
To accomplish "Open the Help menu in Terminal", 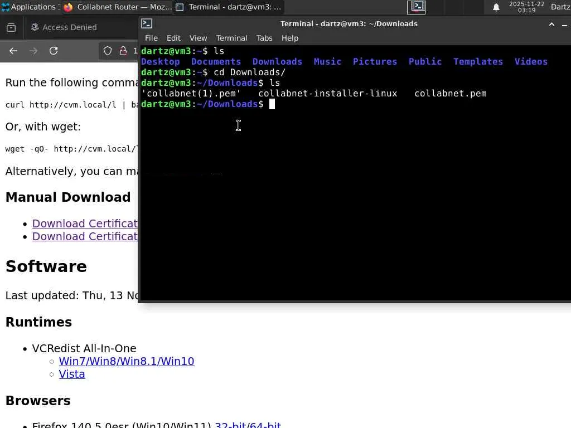I will click(290, 38).
